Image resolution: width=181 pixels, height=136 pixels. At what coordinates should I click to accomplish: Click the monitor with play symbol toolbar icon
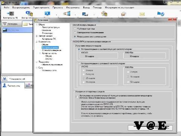47,14
